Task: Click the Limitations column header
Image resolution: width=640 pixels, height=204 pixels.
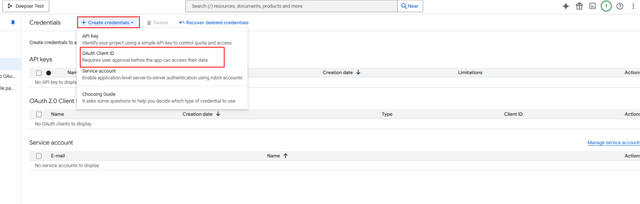Action: pos(470,72)
